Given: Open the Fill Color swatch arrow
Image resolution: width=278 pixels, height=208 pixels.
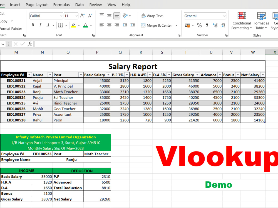Looking at the screenshot, I should point(79,25).
